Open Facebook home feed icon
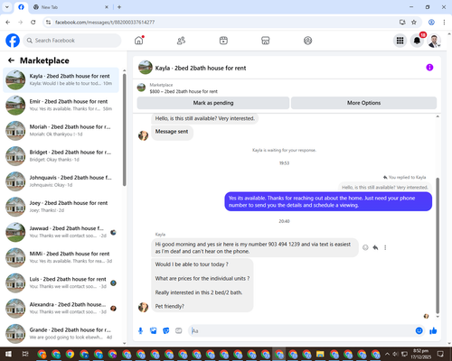The image size is (452, 361). coord(139,41)
